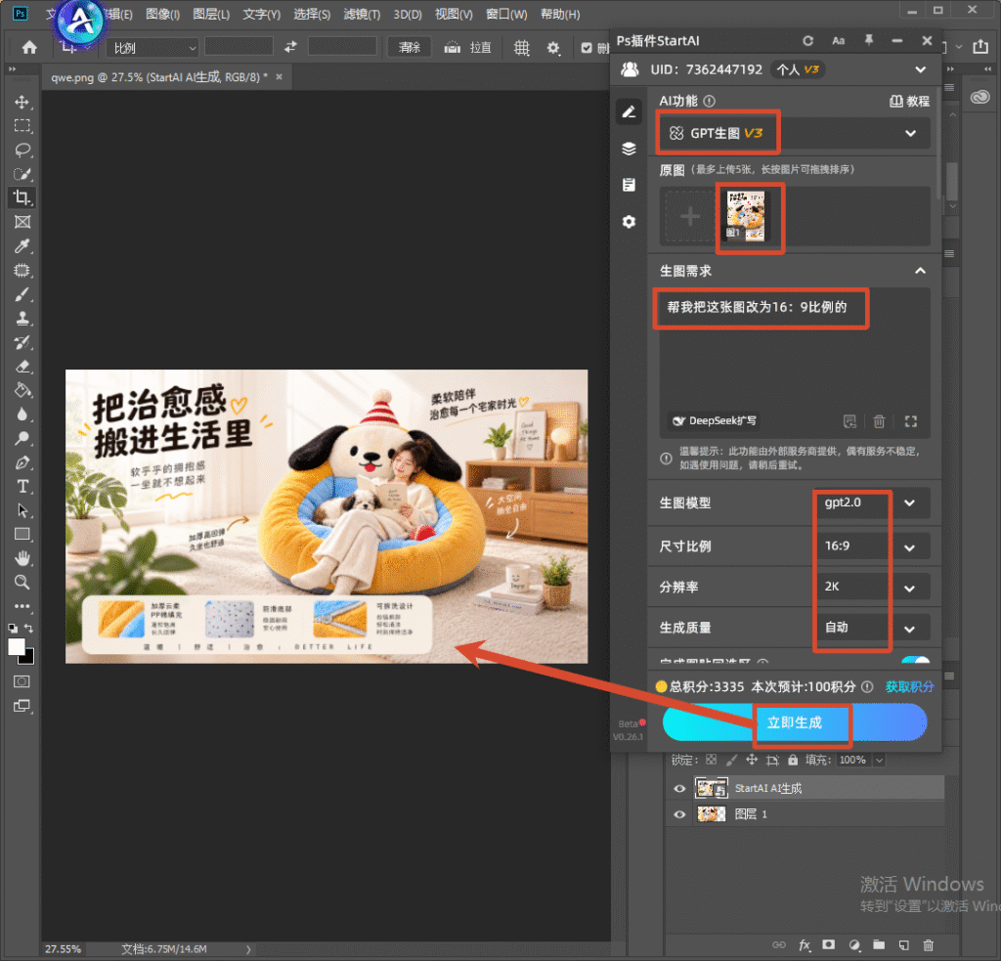Image resolution: width=1001 pixels, height=961 pixels.
Task: Select the Horizontal Type tool
Action: [x=22, y=487]
